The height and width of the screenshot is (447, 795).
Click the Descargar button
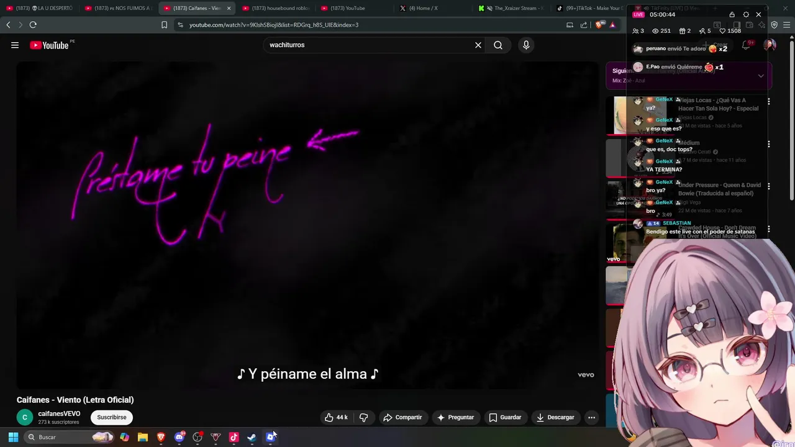pyautogui.click(x=555, y=417)
